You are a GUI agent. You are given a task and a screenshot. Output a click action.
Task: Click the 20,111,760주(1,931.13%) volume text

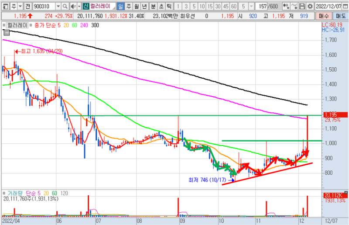[x=31, y=199]
